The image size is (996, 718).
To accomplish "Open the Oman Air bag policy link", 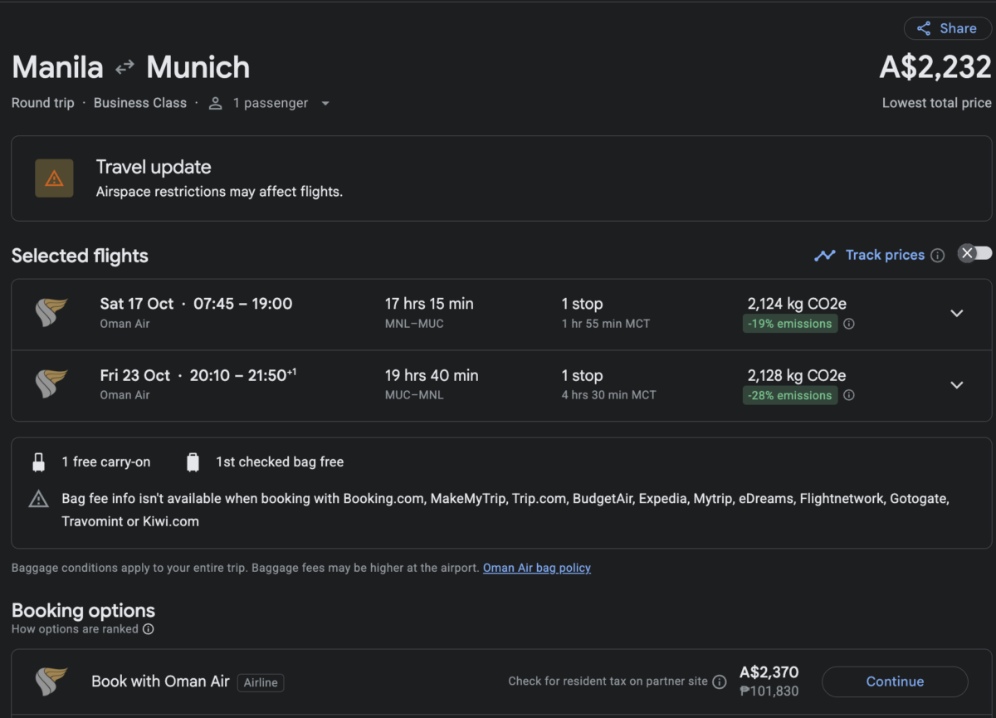I will pyautogui.click(x=537, y=568).
